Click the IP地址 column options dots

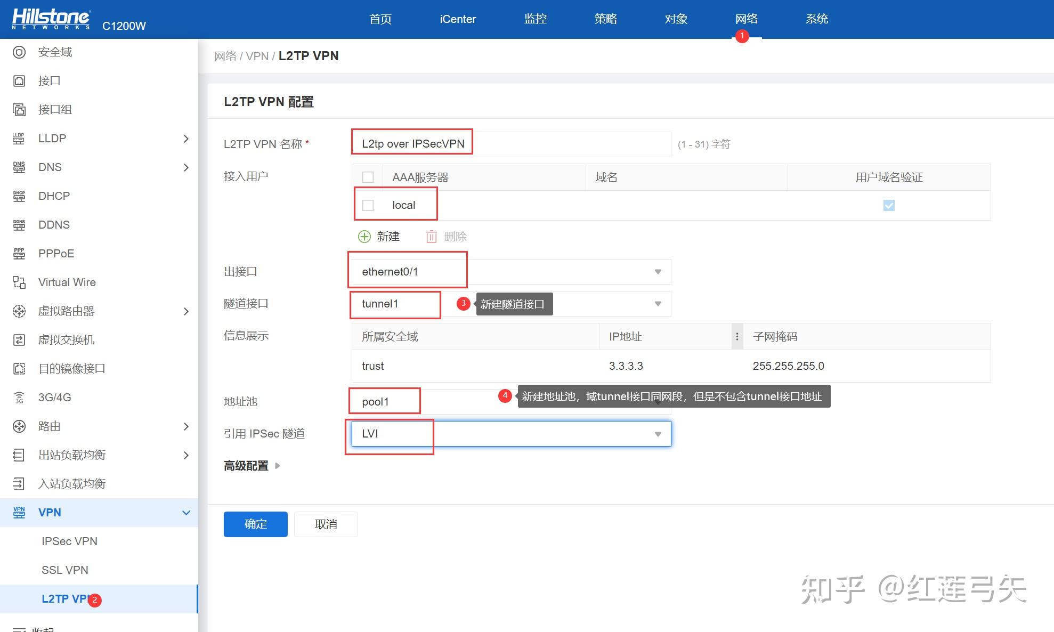click(x=737, y=337)
